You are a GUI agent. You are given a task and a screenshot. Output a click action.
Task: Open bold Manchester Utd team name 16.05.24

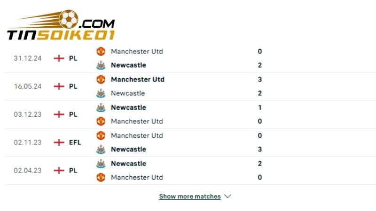click(138, 79)
